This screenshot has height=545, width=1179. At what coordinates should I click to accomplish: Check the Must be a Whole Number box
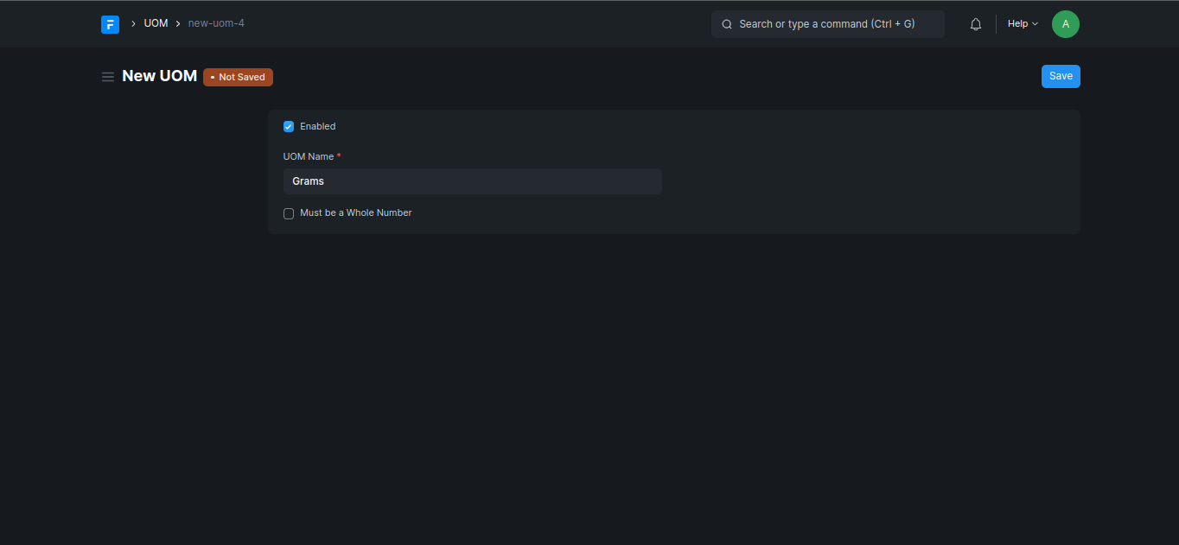click(x=289, y=213)
